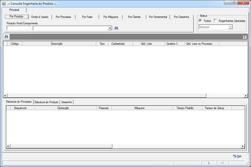Click the application icon in title bar
Viewport: 251px width, 167px height.
click(x=4, y=3)
